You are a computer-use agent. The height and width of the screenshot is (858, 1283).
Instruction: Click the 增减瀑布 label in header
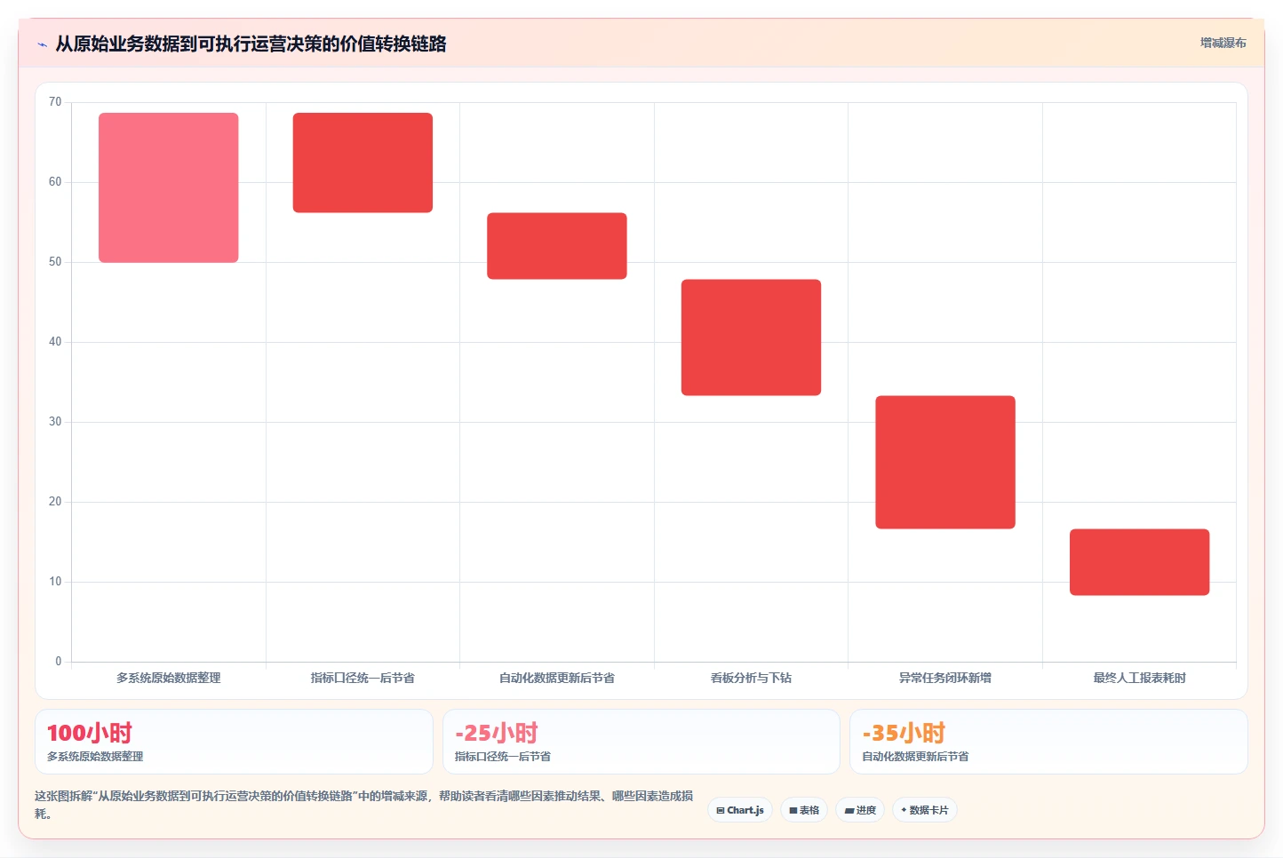tap(1223, 43)
